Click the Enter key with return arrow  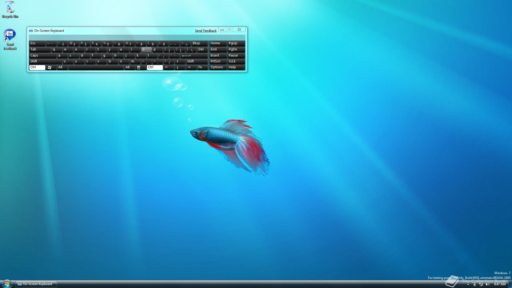pos(194,56)
